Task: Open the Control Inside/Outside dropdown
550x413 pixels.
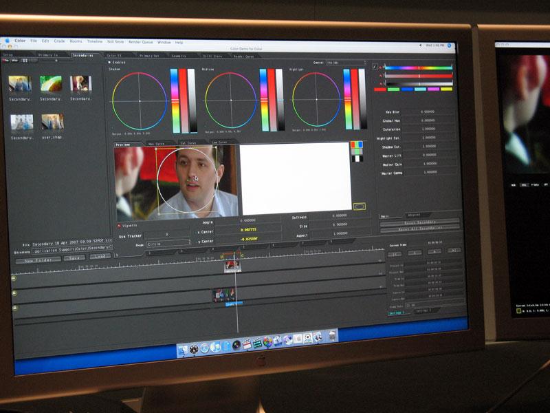Action: [x=346, y=63]
